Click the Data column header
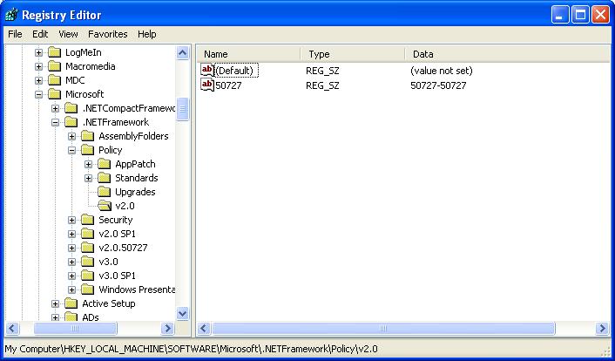 (508, 54)
